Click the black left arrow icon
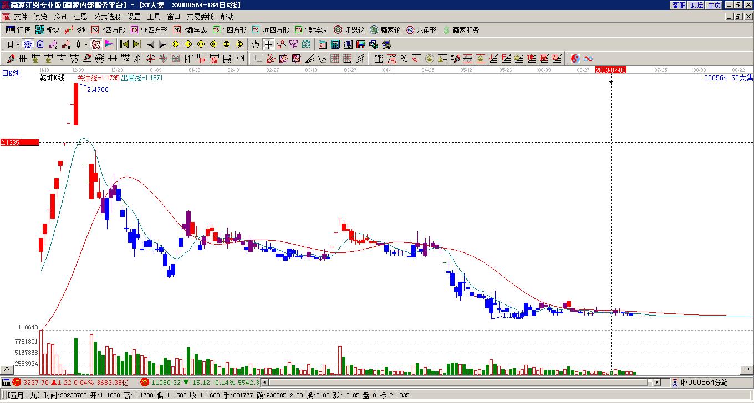 click(150, 44)
